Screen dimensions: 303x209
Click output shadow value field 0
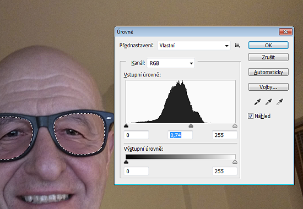(x=137, y=171)
